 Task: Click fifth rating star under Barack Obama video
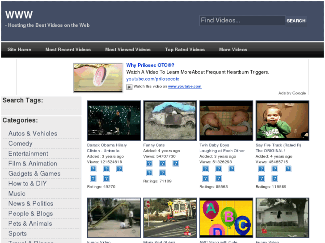pyautogui.click(x=106, y=178)
